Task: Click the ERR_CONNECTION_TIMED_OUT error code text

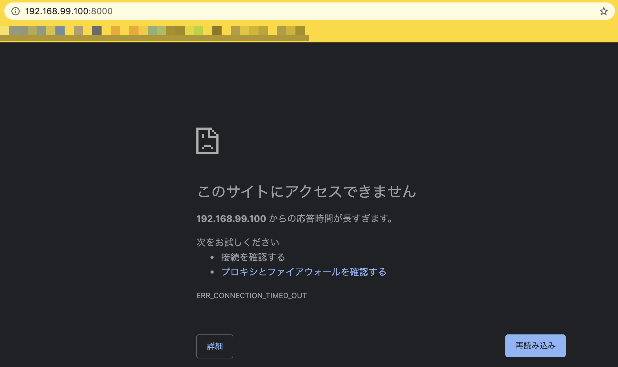Action: tap(251, 296)
